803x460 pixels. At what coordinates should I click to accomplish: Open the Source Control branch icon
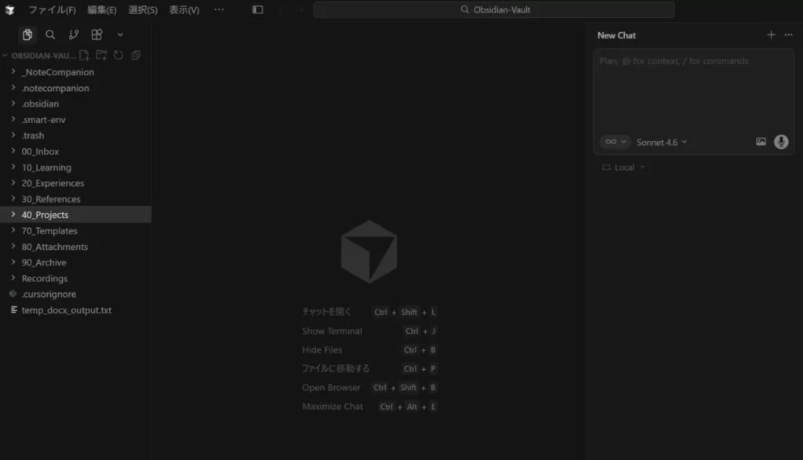tap(74, 34)
